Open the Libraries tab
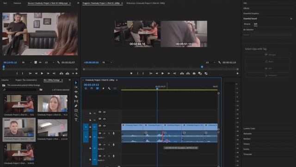296x167 pixels. [x=5, y=80]
